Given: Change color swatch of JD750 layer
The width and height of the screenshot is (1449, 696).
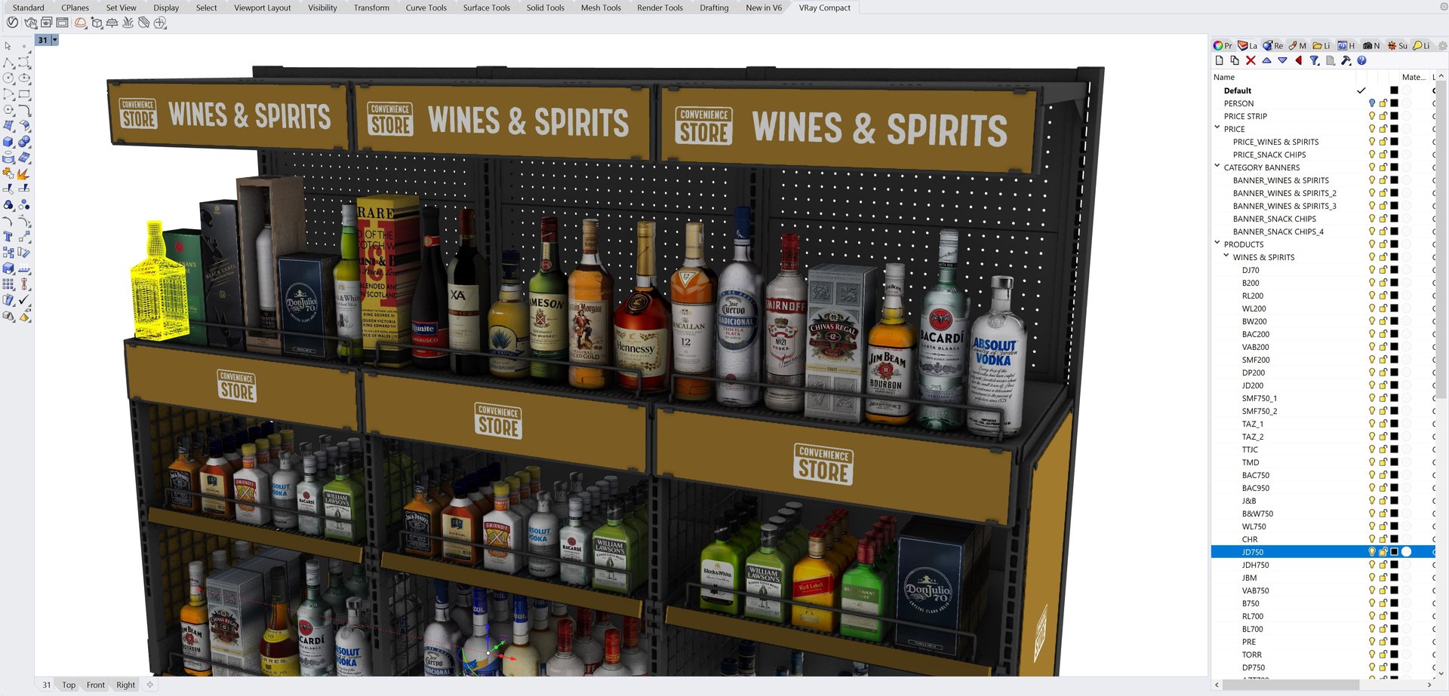Looking at the screenshot, I should pos(1394,552).
